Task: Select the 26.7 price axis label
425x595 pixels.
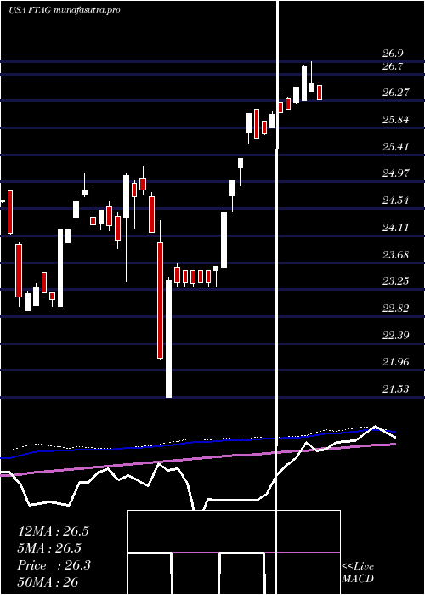Action: coord(393,67)
